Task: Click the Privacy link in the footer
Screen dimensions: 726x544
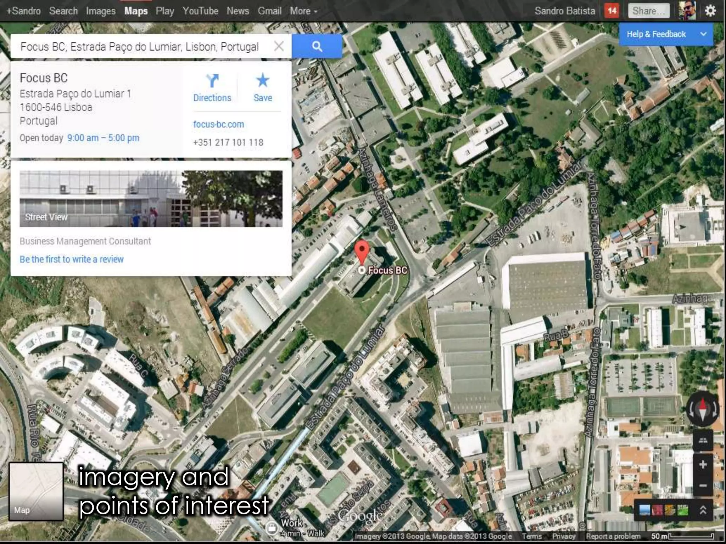Action: 564,536
